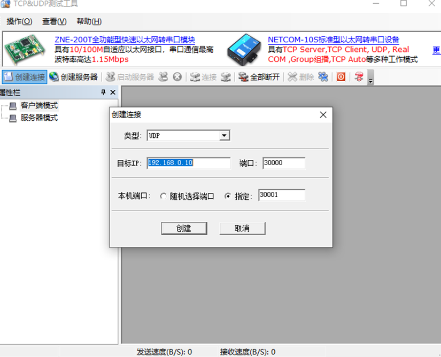The height and width of the screenshot is (357, 441).
Task: Click the computer icon beside 服务器模式
Action: 13,118
